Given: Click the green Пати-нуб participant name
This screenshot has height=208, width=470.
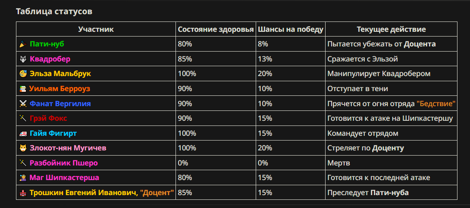Looking at the screenshot, I should coord(47,44).
